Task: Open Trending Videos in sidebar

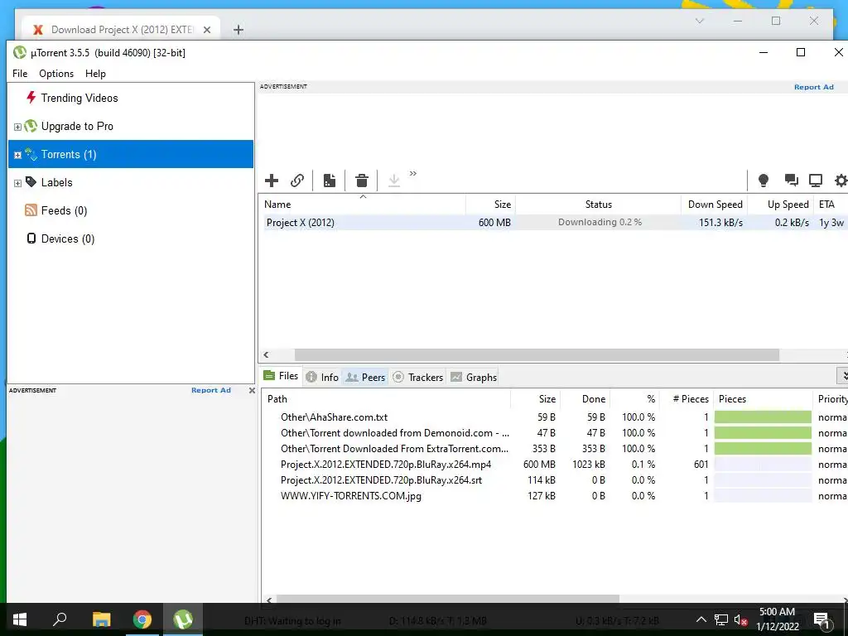Action: pos(79,98)
